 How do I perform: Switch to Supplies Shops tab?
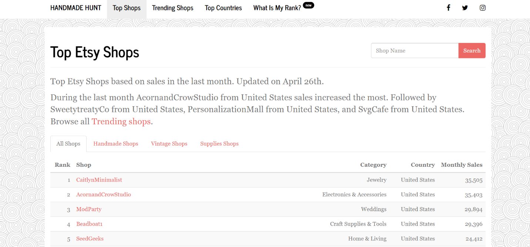(x=219, y=144)
